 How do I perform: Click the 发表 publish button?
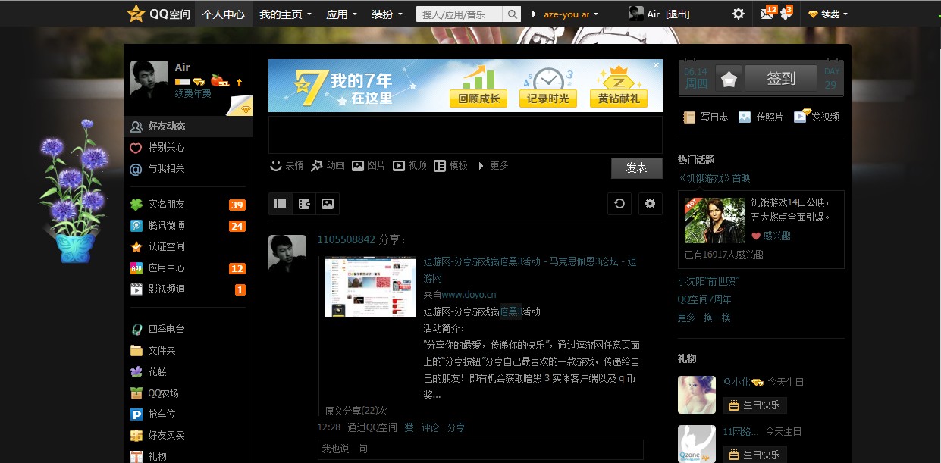[637, 168]
